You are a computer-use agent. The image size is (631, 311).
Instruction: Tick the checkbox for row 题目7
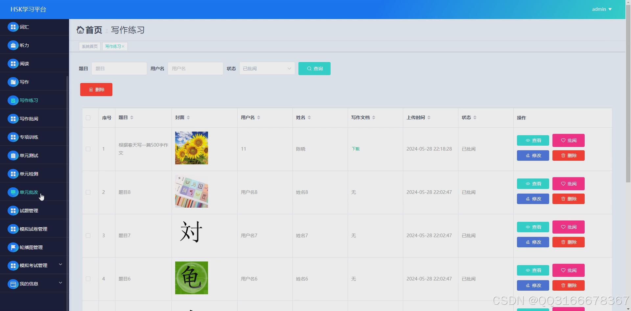click(x=88, y=236)
